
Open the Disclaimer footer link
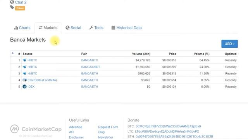(x=76, y=137)
